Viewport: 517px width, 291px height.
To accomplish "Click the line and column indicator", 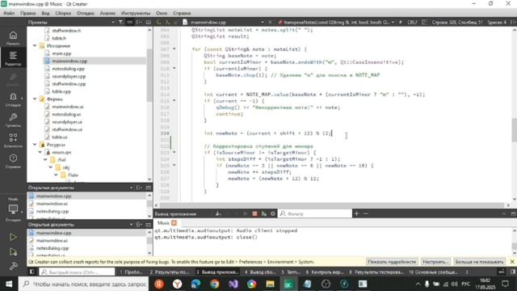I will click(457, 22).
